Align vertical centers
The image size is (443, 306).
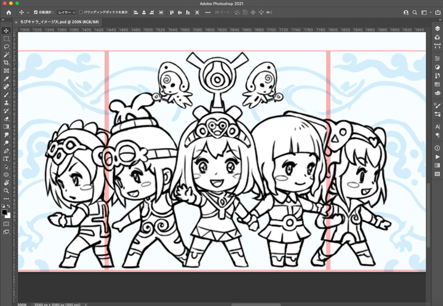point(180,12)
